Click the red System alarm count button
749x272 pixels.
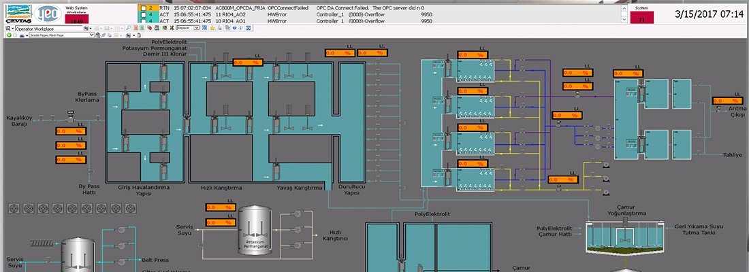[x=643, y=18]
